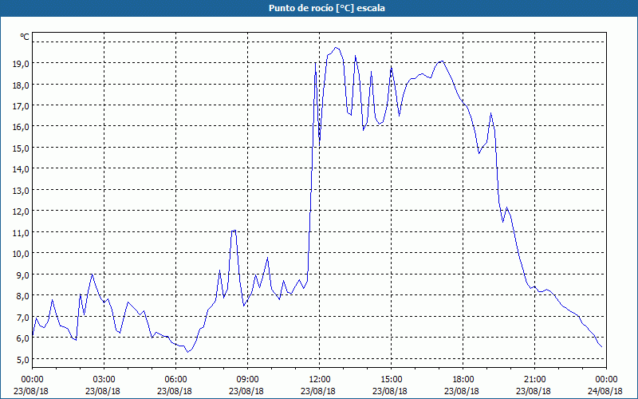Click the '5,0' axis label
Viewport: 638px width, 399px height.
tap(23, 360)
